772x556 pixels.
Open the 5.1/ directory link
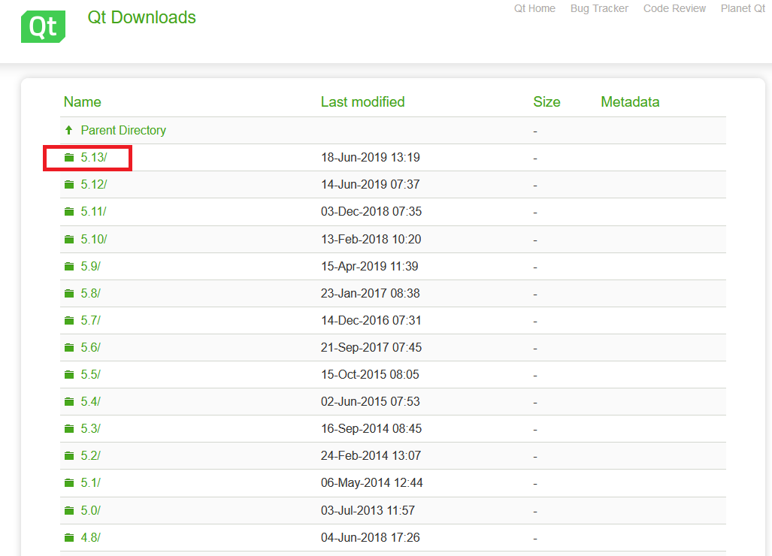[91, 482]
